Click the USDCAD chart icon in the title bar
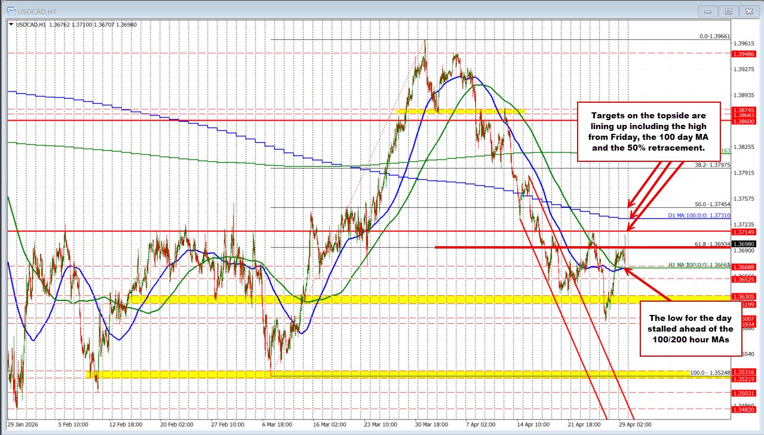The height and width of the screenshot is (435, 764). [x=13, y=11]
